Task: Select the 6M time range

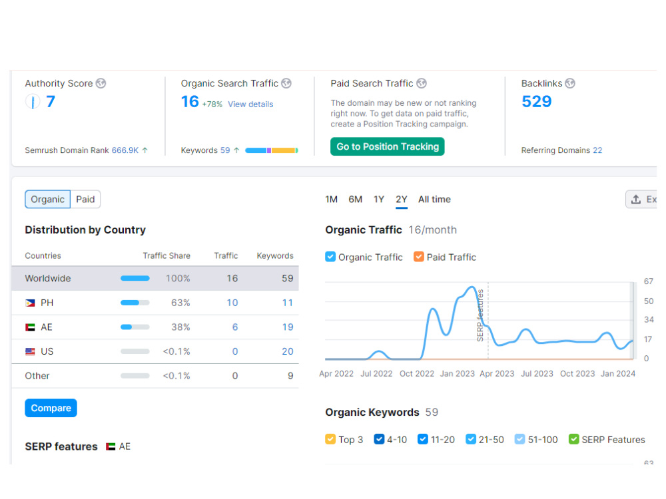Action: (x=356, y=200)
